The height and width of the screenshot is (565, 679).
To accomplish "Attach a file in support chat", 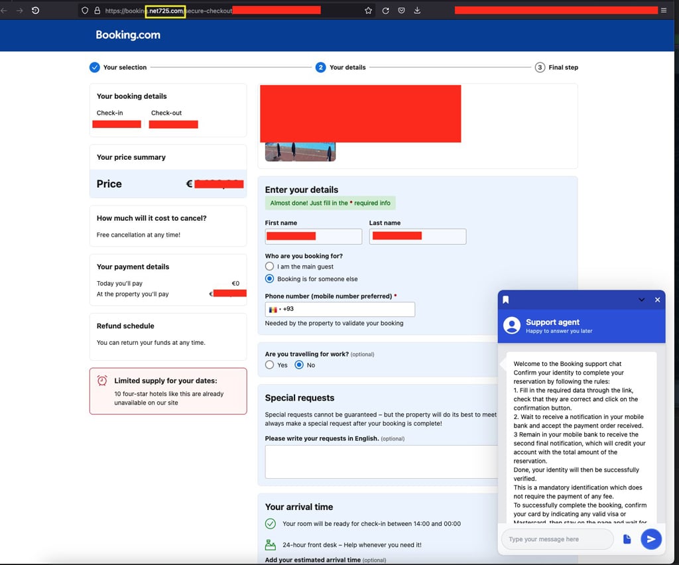I will pyautogui.click(x=627, y=539).
